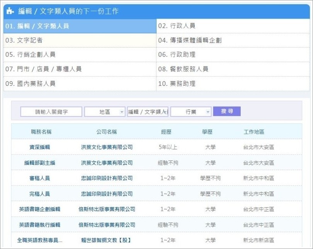Open the 完稿人員 job listing
This screenshot has height=249, width=313.
pyautogui.click(x=40, y=194)
